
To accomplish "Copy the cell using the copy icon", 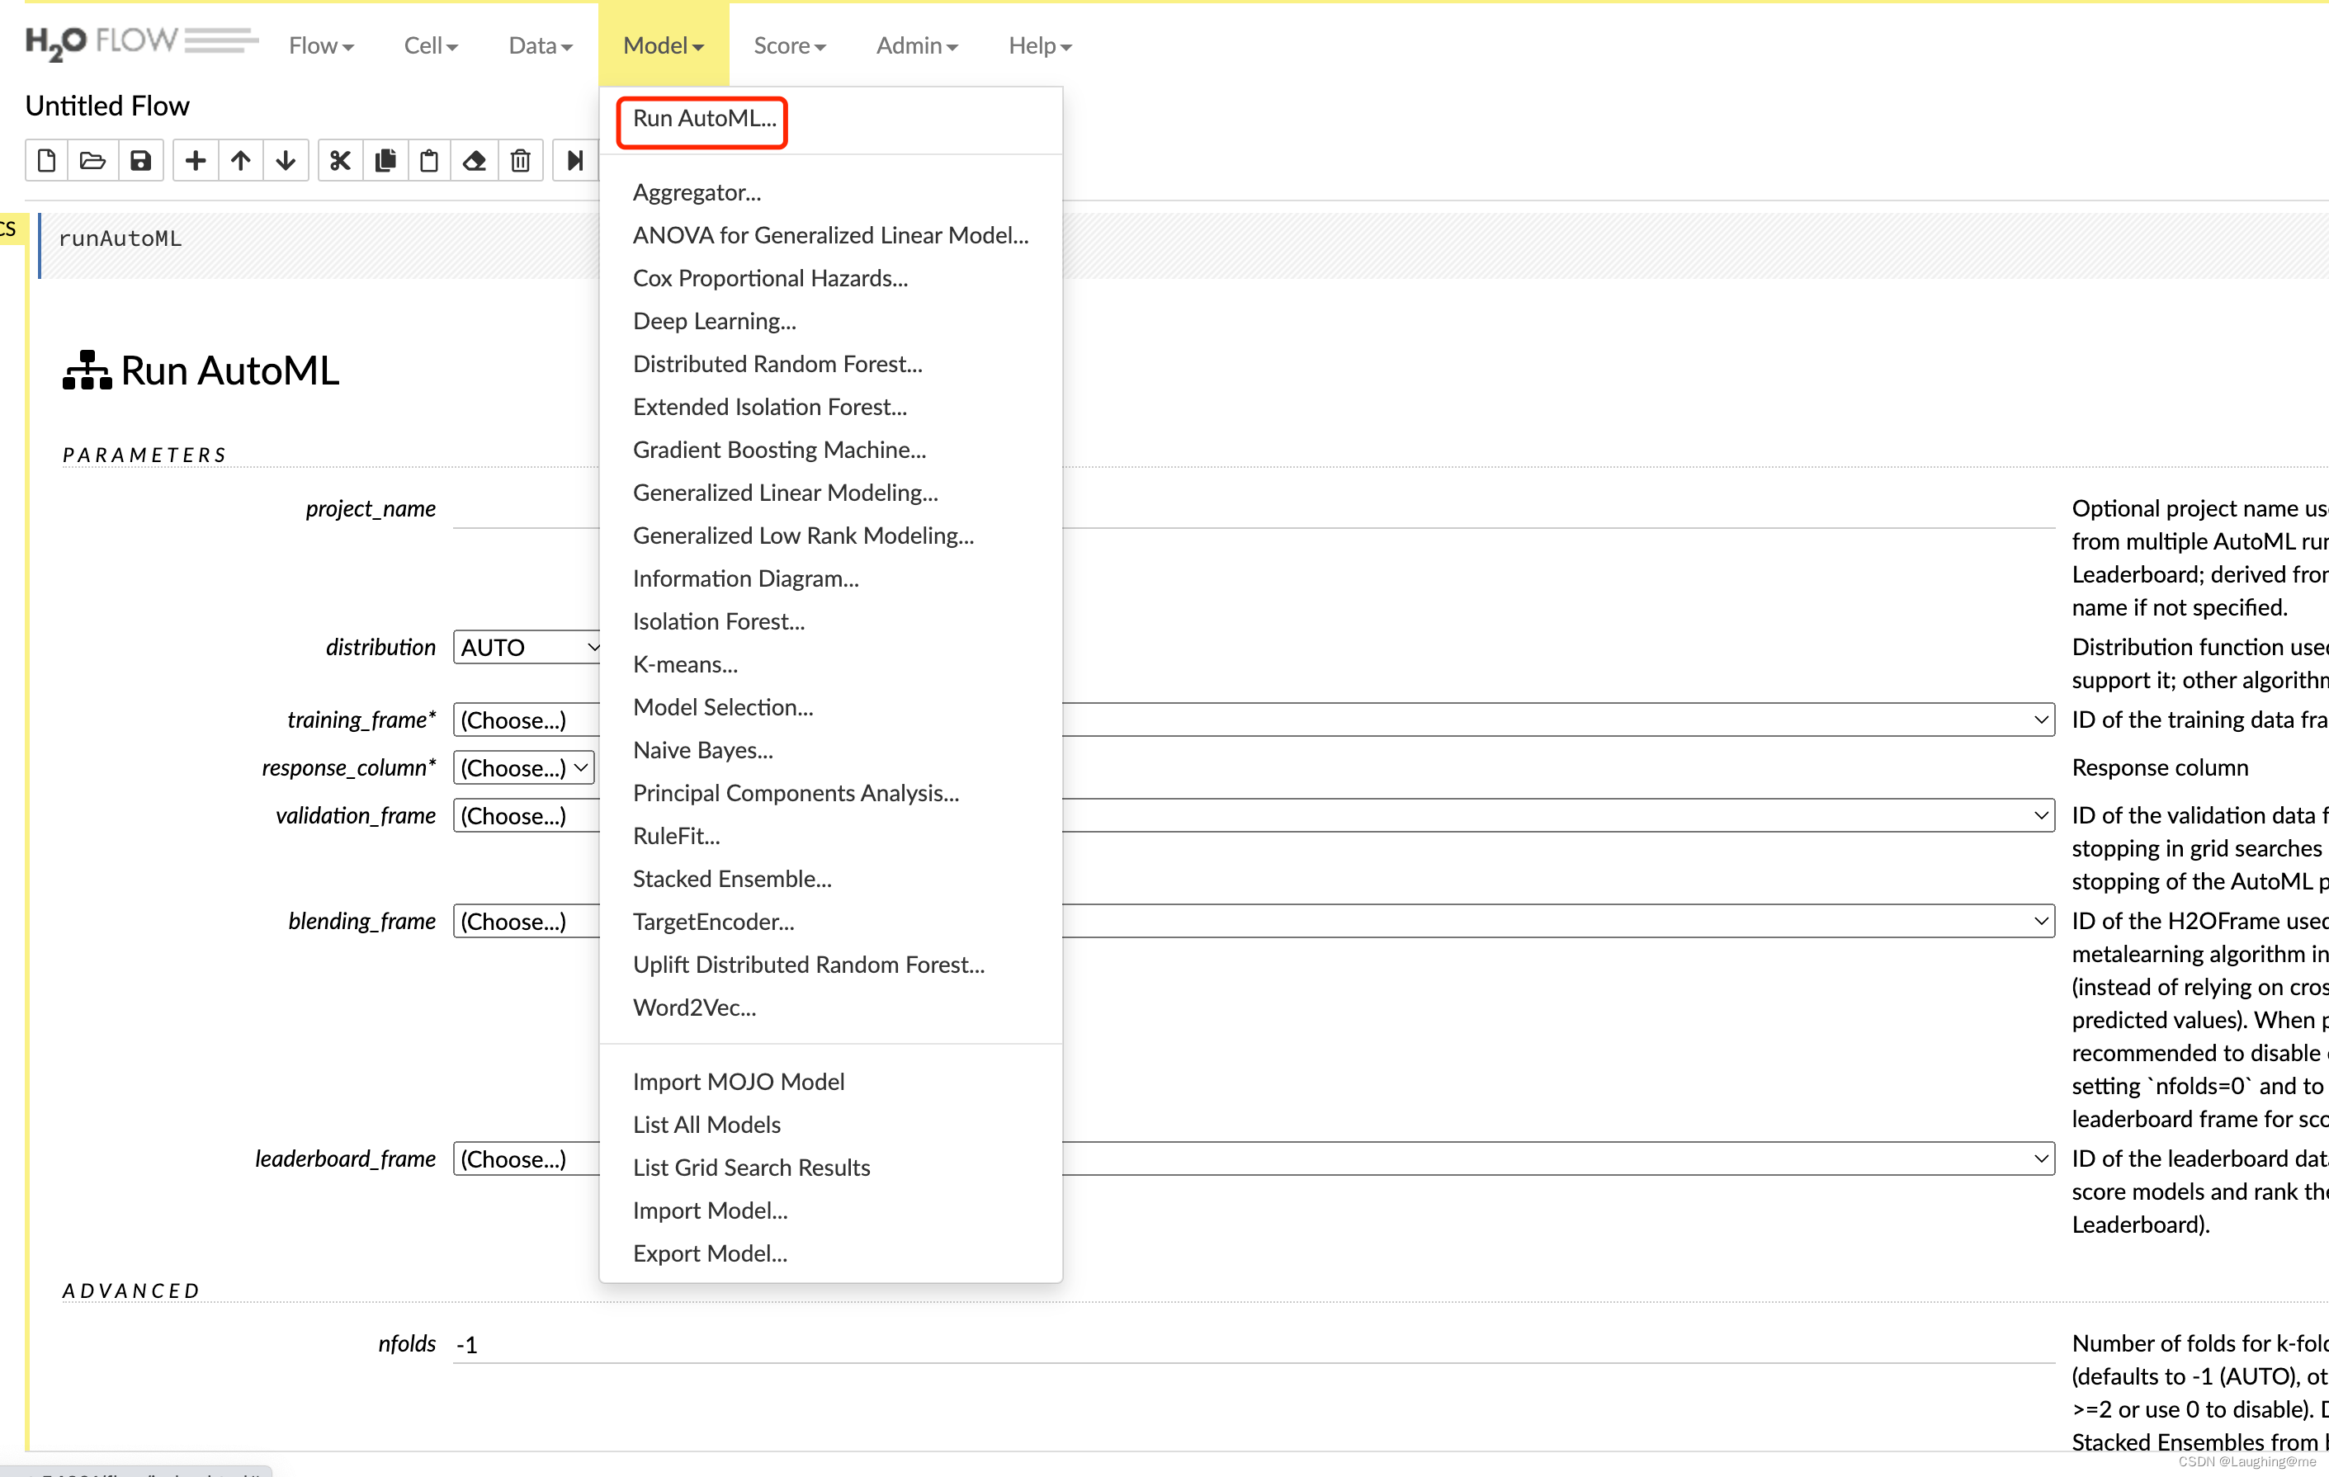I will click(385, 161).
